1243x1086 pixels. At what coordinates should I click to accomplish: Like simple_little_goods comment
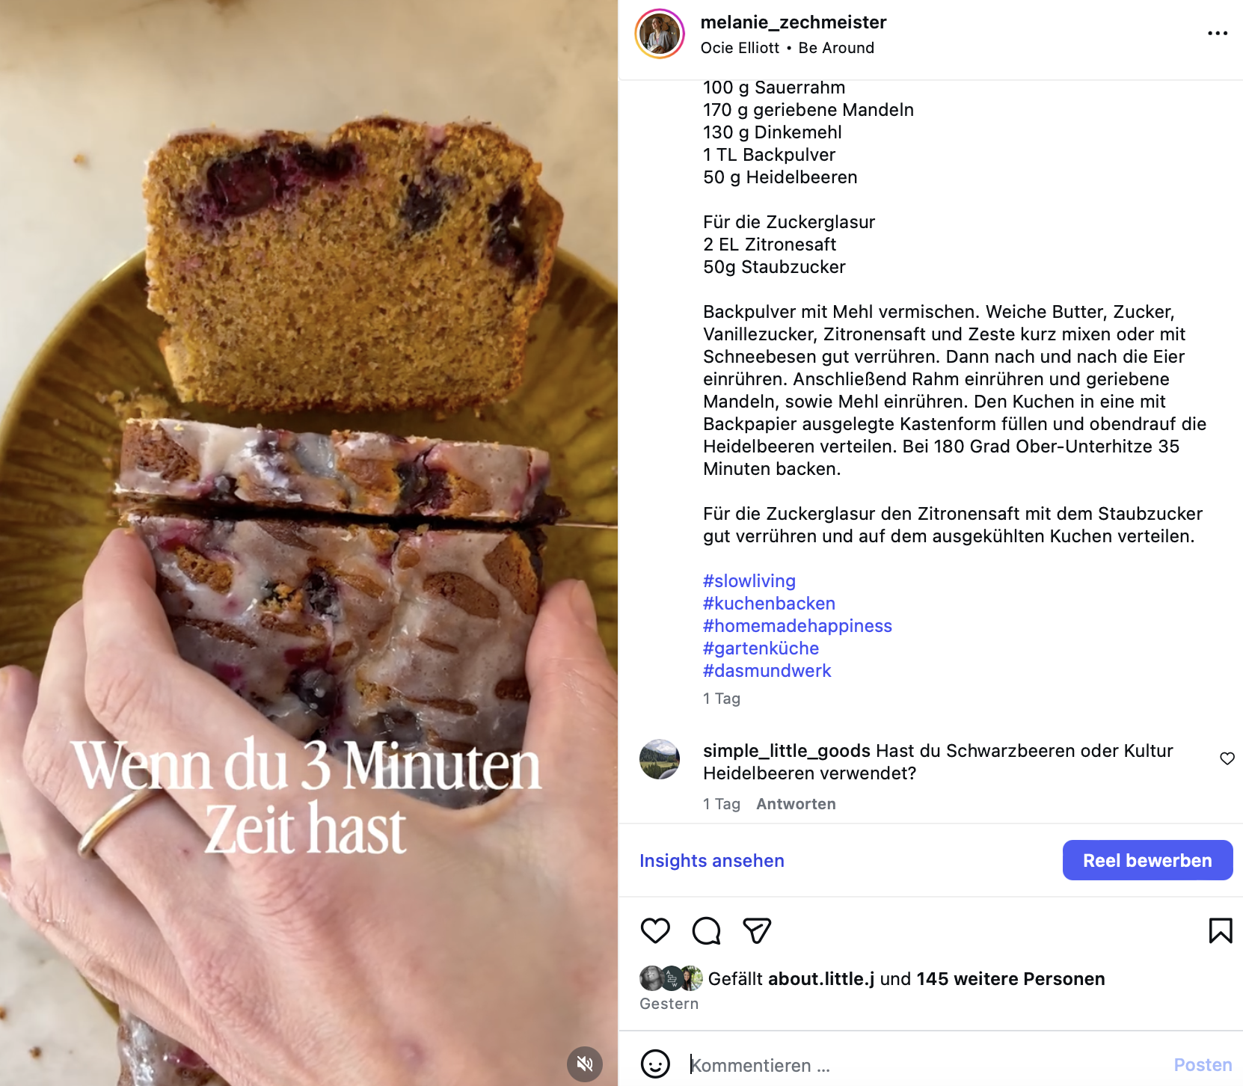pos(1227,758)
